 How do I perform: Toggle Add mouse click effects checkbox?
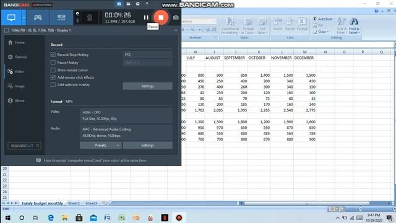pyautogui.click(x=53, y=77)
